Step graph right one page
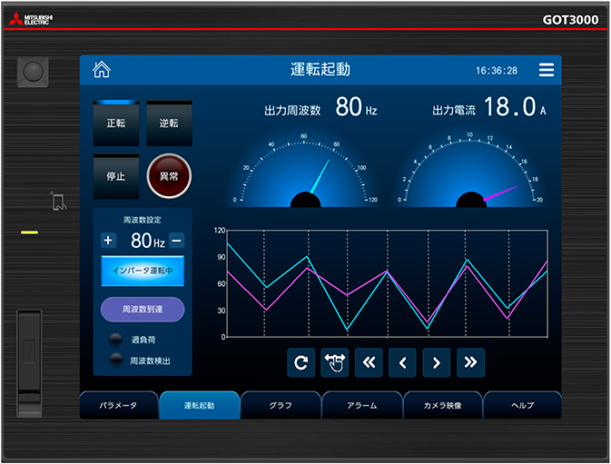This screenshot has height=464, width=611. point(436,362)
